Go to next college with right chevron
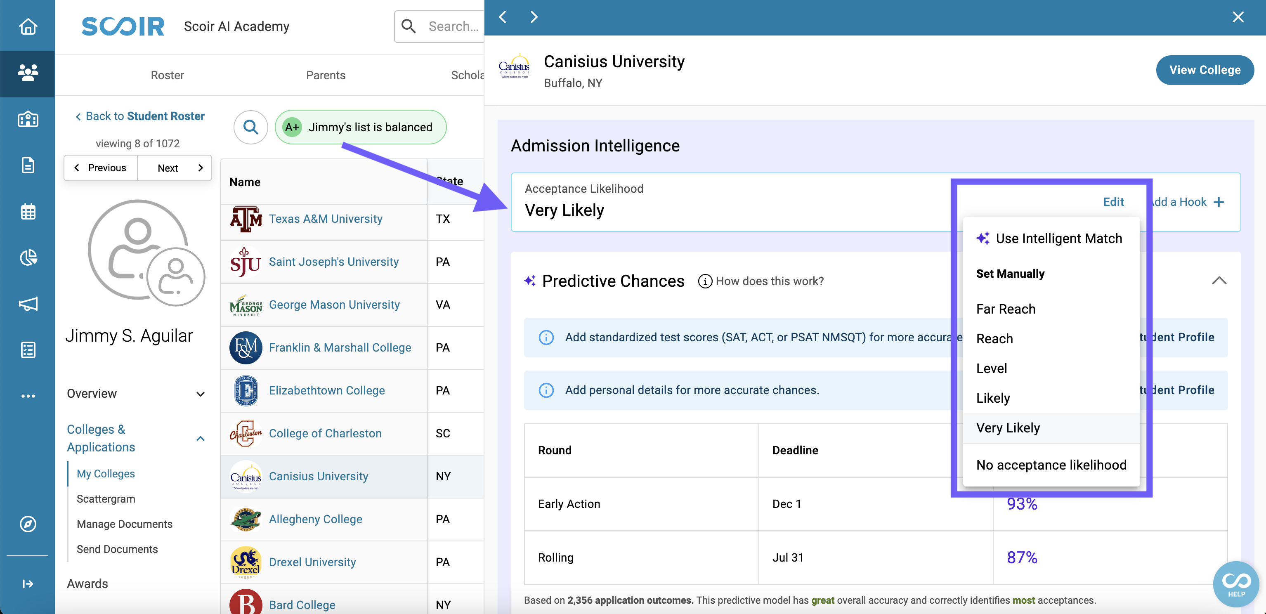This screenshot has height=614, width=1266. pos(534,17)
